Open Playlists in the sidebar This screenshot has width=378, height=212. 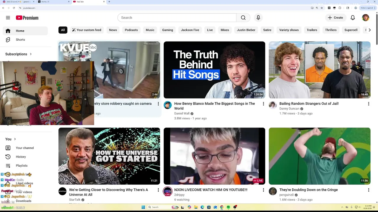(25, 165)
